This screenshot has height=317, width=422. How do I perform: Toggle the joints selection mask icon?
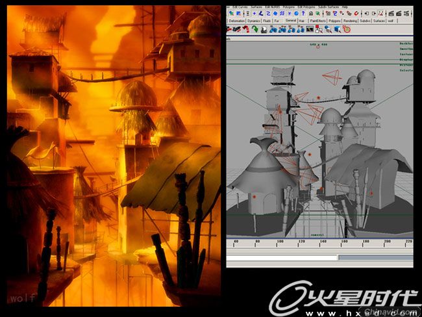click(261, 14)
